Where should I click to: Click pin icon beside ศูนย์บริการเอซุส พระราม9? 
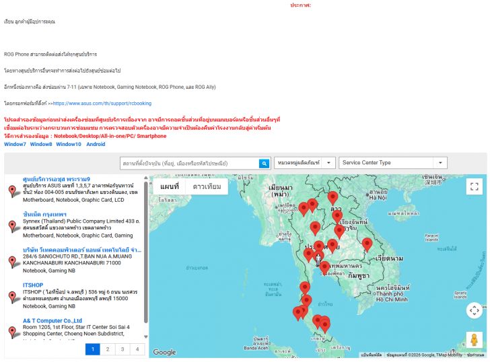pos(13,191)
